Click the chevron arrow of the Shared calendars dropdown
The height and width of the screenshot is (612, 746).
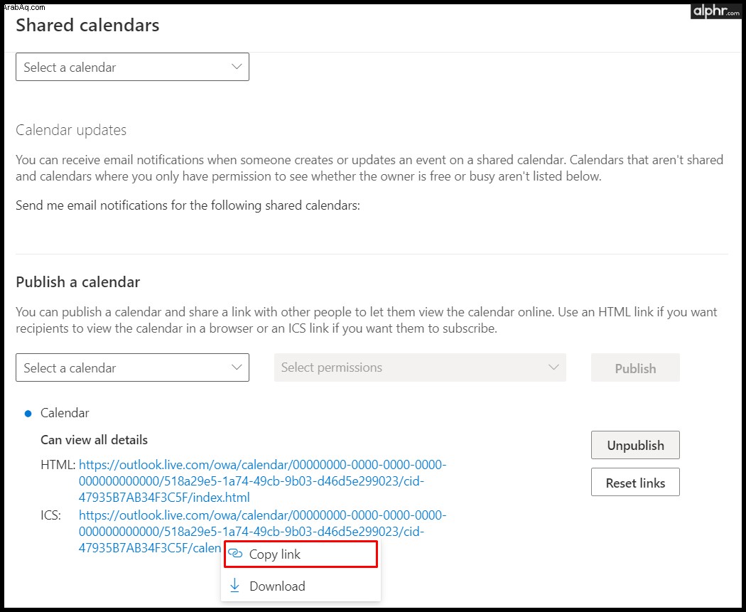237,67
